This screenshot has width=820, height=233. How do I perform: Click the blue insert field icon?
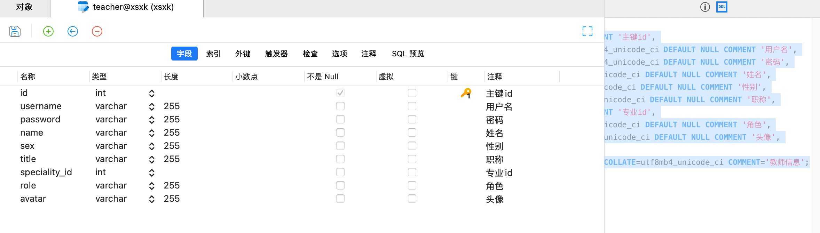(73, 31)
